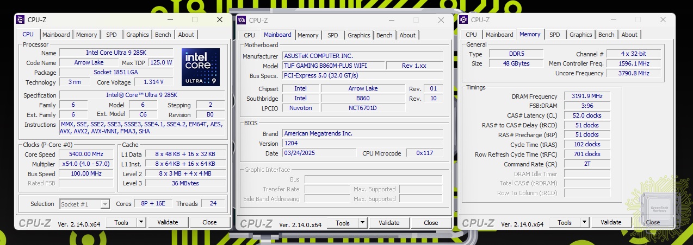693x245 pixels.
Task: Click Close button in CPU window
Action: tap(209, 222)
